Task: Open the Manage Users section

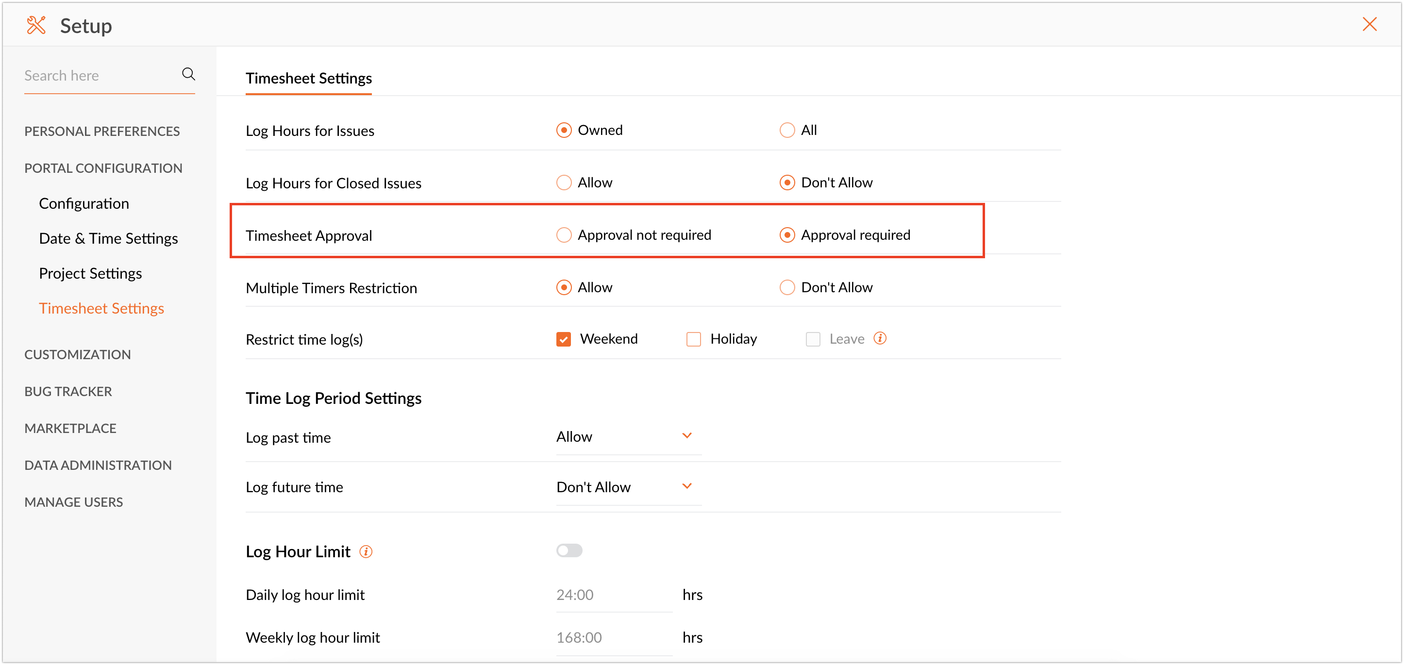Action: click(x=74, y=501)
